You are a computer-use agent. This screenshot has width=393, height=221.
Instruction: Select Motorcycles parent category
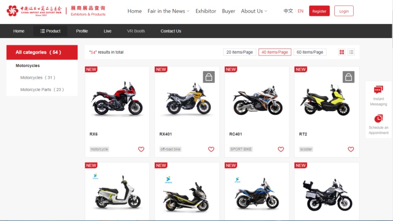pos(28,65)
